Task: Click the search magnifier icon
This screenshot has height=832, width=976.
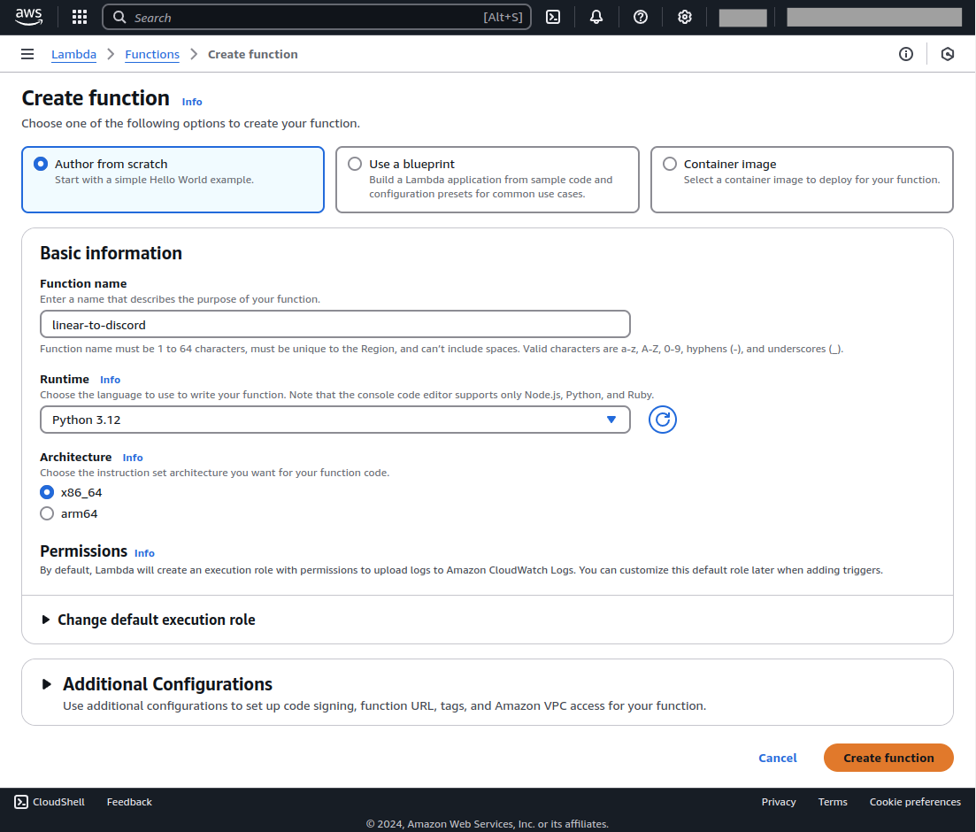Action: [x=119, y=17]
